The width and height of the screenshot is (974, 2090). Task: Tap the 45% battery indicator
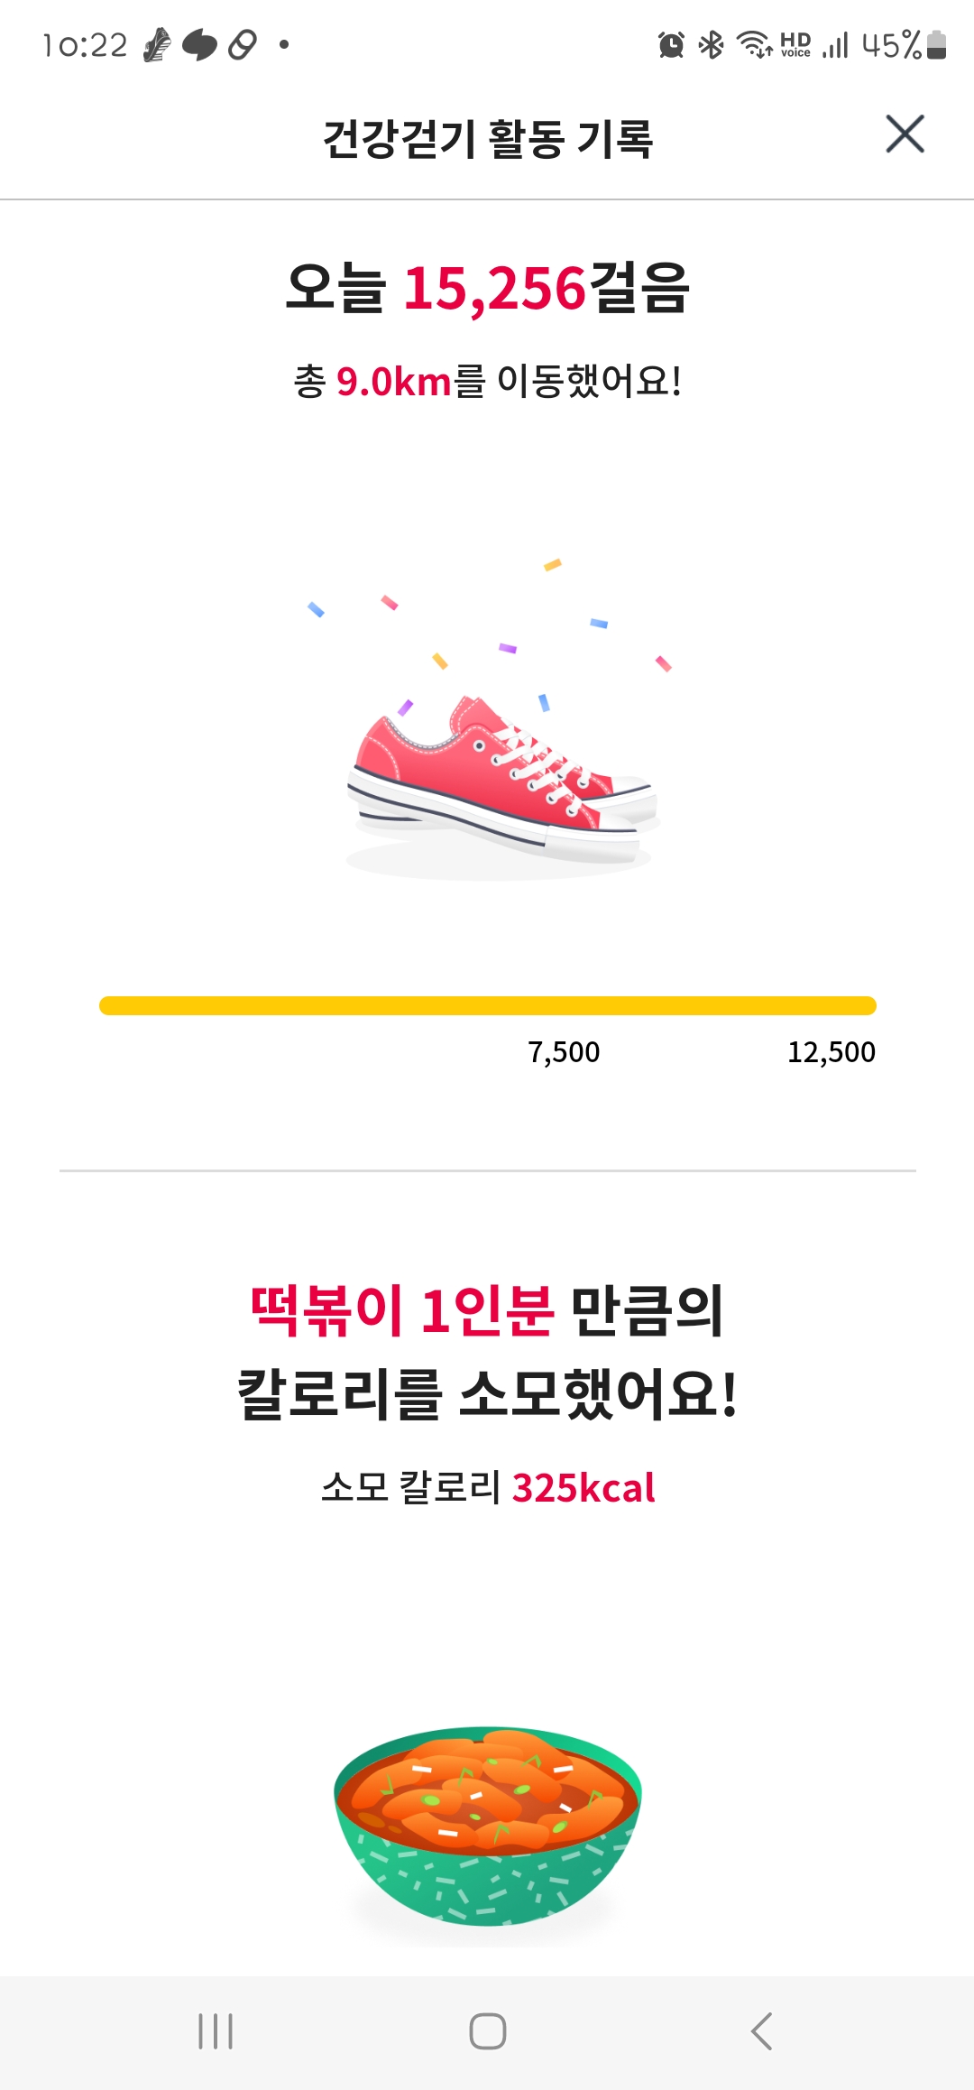[x=903, y=44]
